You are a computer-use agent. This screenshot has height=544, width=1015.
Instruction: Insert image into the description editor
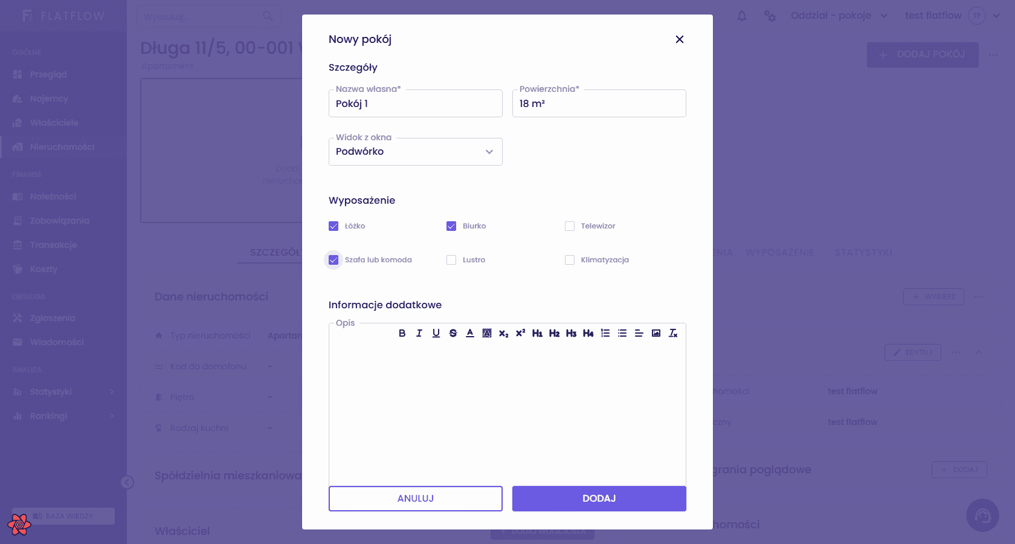tap(656, 333)
